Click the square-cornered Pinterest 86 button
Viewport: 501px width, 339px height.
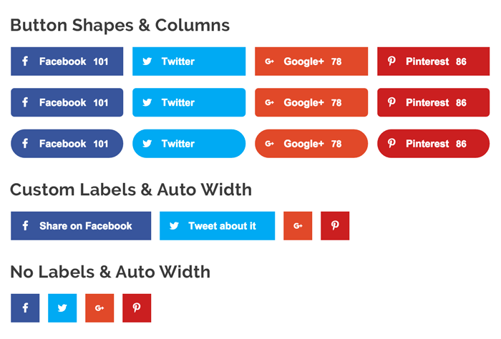coord(434,62)
